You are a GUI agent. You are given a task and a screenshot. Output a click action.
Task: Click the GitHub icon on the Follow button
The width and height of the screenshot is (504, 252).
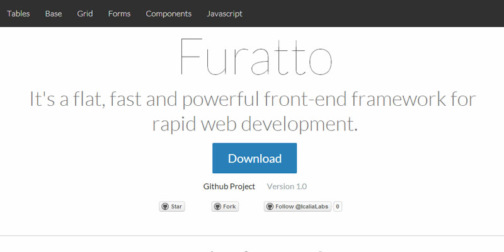[x=270, y=207]
